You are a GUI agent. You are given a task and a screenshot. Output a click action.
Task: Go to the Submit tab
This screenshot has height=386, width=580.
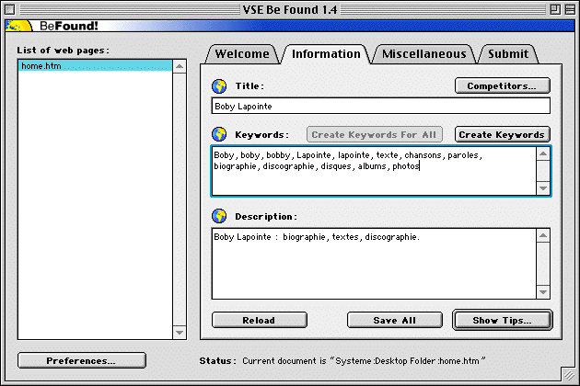pyautogui.click(x=508, y=54)
